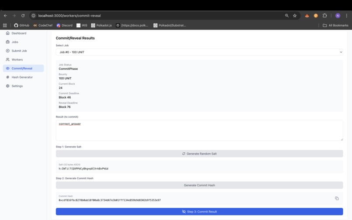
Task: Click the Dashboard home icon
Action: point(7,33)
